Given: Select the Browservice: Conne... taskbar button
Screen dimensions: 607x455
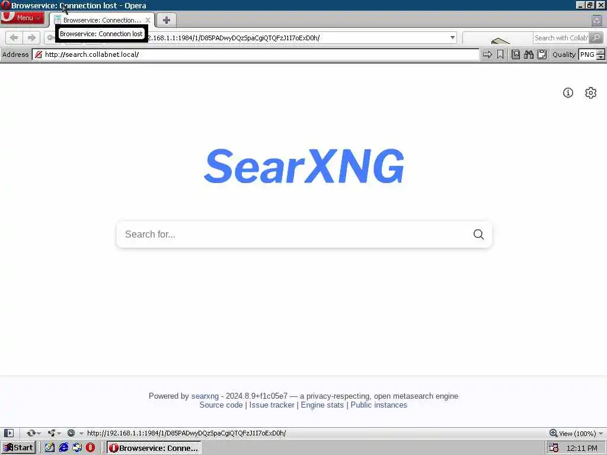Looking at the screenshot, I should click(154, 448).
